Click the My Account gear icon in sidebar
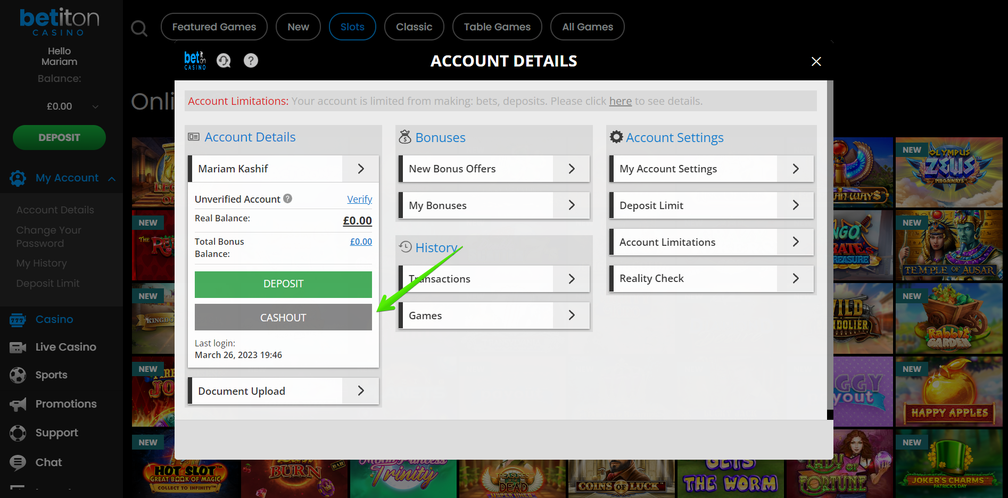This screenshot has width=1008, height=498. (18, 178)
